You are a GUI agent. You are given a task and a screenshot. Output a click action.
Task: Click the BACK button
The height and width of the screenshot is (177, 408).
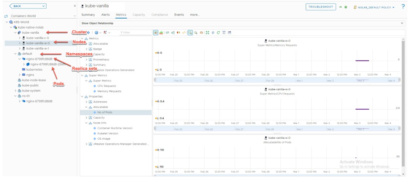[x=27, y=6]
